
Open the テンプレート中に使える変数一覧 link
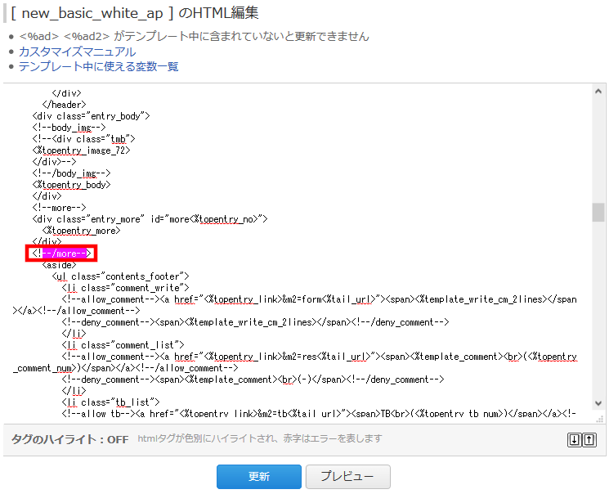point(98,66)
